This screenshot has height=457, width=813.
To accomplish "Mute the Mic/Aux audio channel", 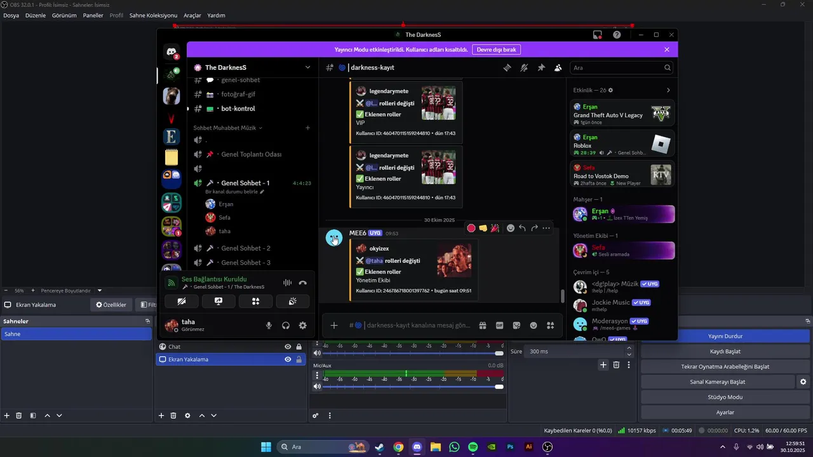I will pyautogui.click(x=317, y=387).
